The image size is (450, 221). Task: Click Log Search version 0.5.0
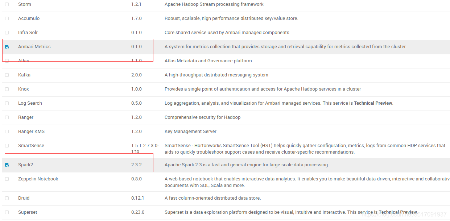click(x=137, y=103)
